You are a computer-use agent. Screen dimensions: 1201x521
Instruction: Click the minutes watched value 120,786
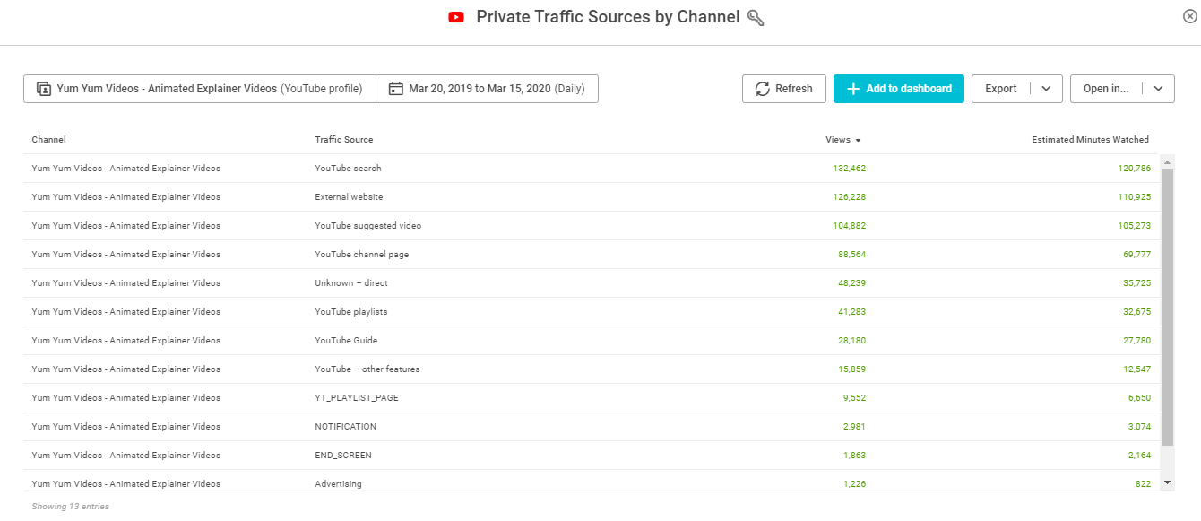(1134, 169)
